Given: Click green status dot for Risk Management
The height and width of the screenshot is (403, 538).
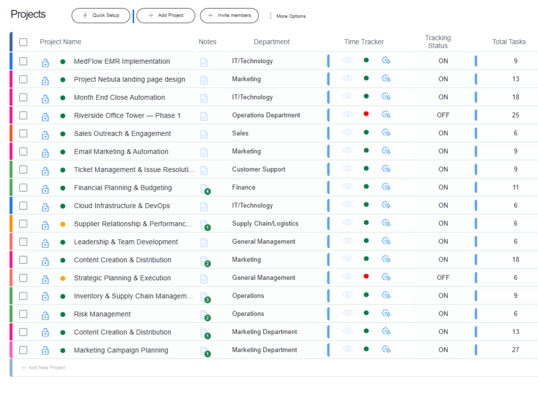Looking at the screenshot, I should [63, 314].
